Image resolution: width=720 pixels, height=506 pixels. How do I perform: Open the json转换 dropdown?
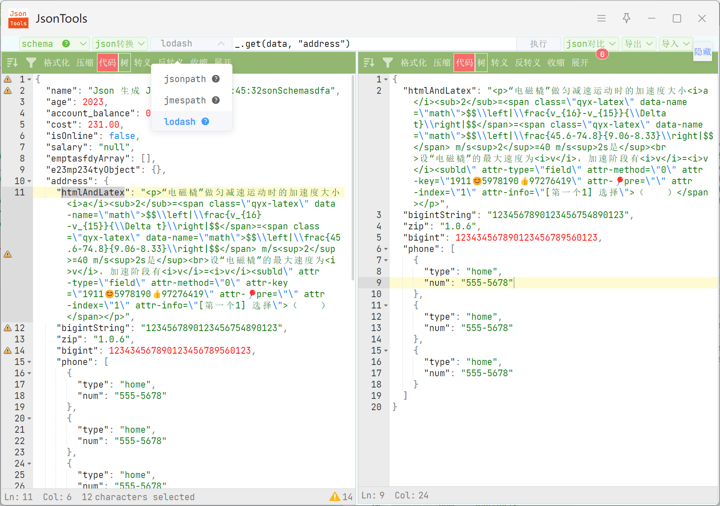[x=120, y=44]
